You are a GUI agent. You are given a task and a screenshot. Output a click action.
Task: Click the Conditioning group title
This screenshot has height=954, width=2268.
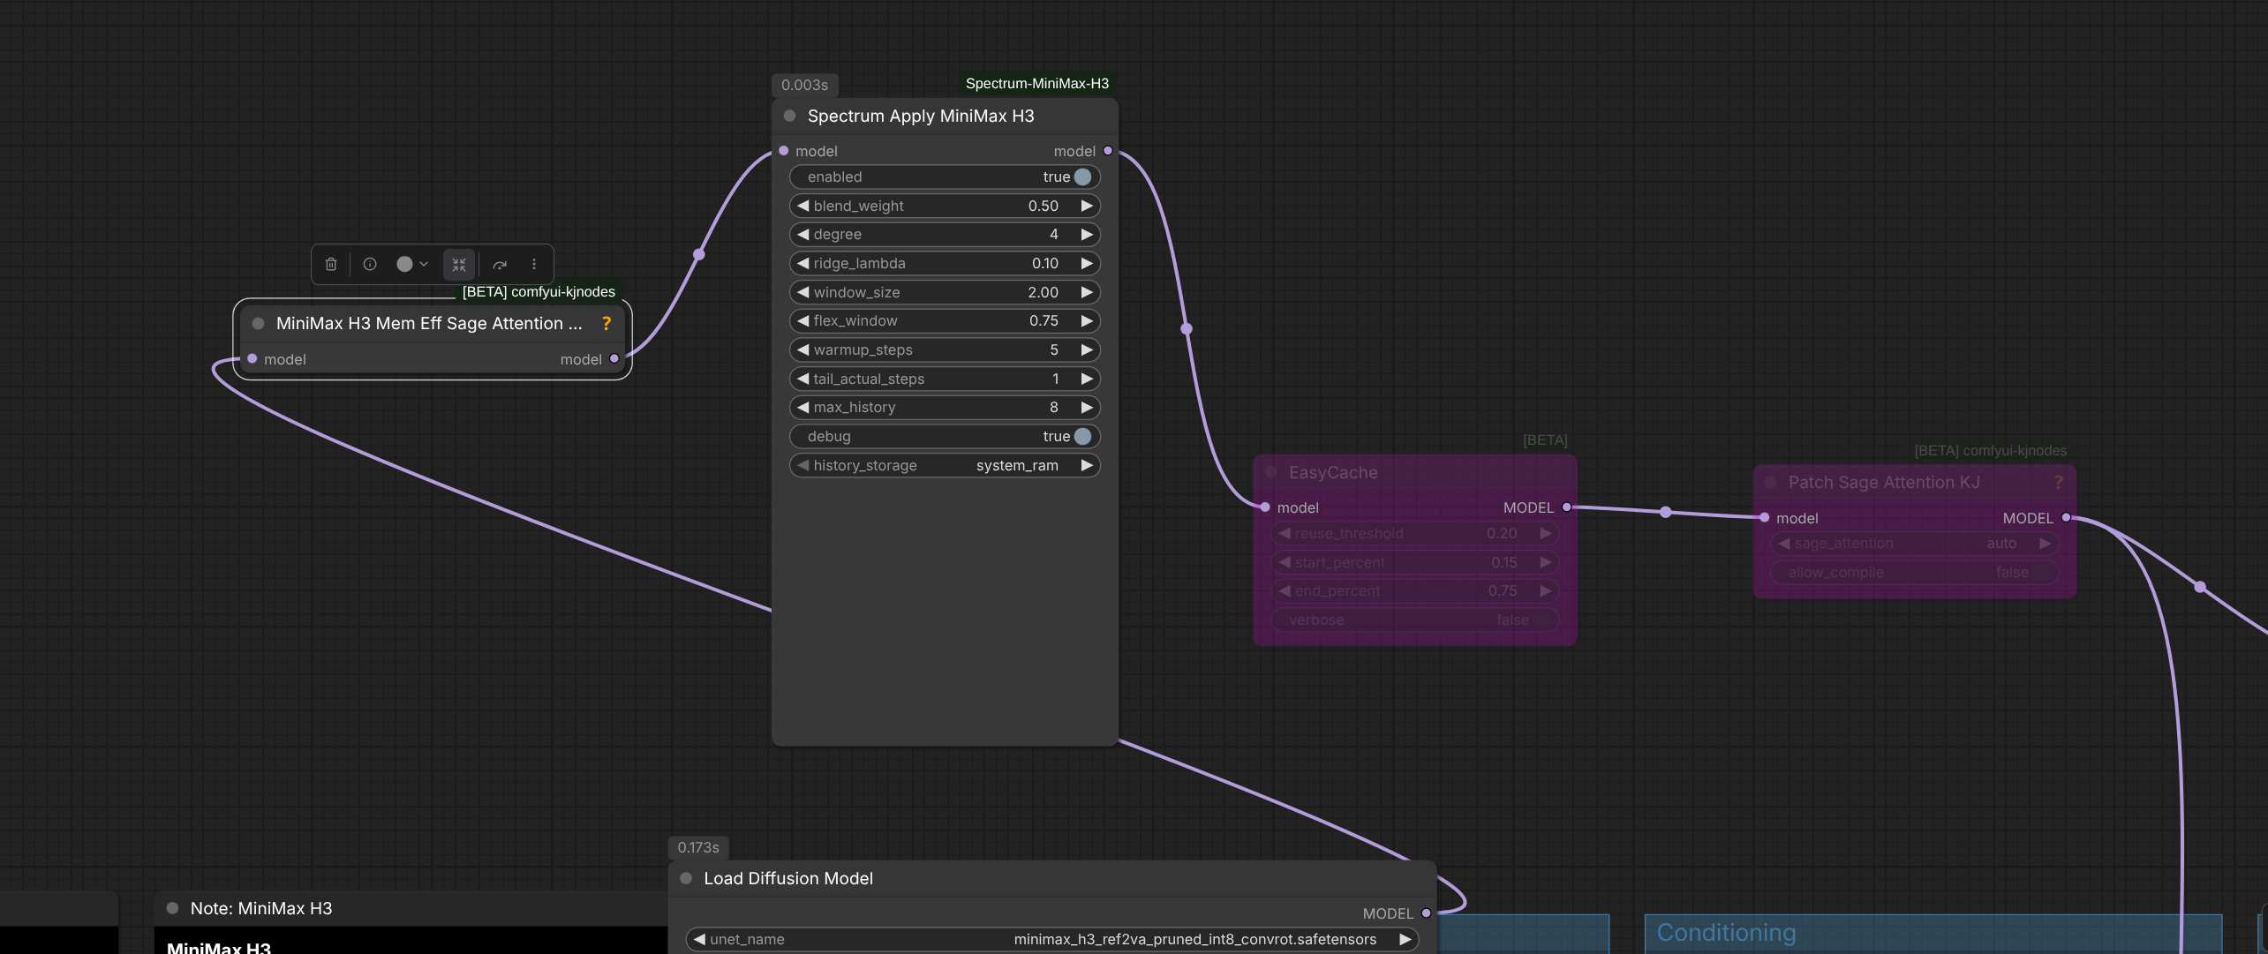(1726, 933)
